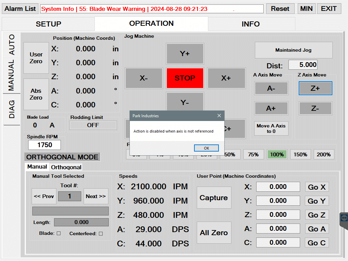Switch to the SETUP tab
This screenshot has height=261, width=348.
[x=49, y=24]
